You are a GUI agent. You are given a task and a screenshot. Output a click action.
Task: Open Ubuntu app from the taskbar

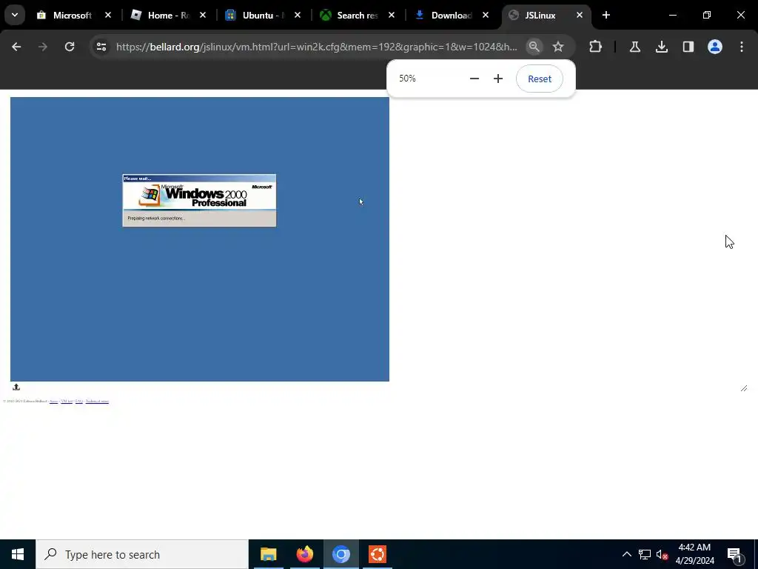[x=377, y=554]
